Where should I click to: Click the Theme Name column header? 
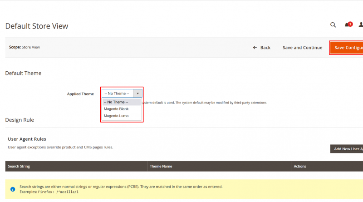161,167
